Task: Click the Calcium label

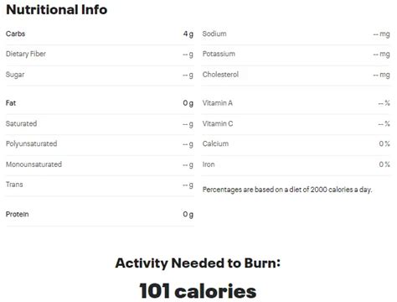Action: [x=215, y=143]
